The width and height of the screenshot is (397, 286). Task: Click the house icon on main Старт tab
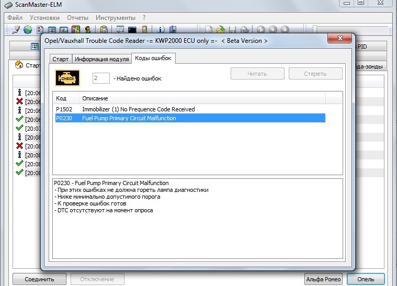click(19, 65)
